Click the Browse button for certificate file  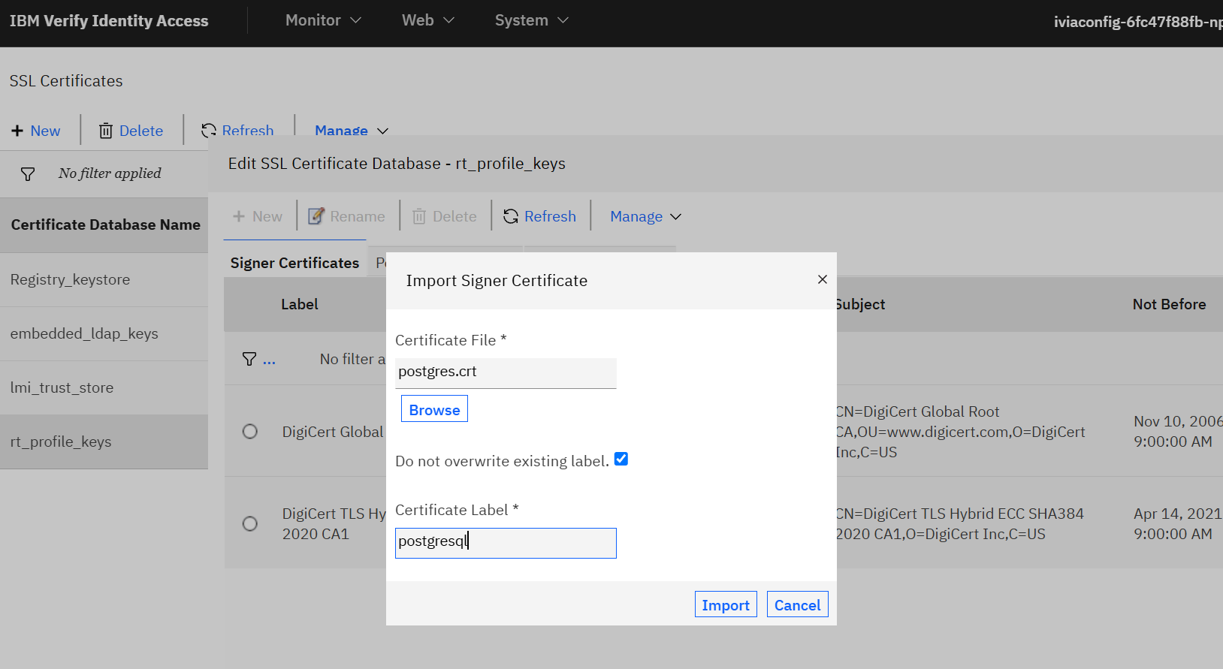434,409
